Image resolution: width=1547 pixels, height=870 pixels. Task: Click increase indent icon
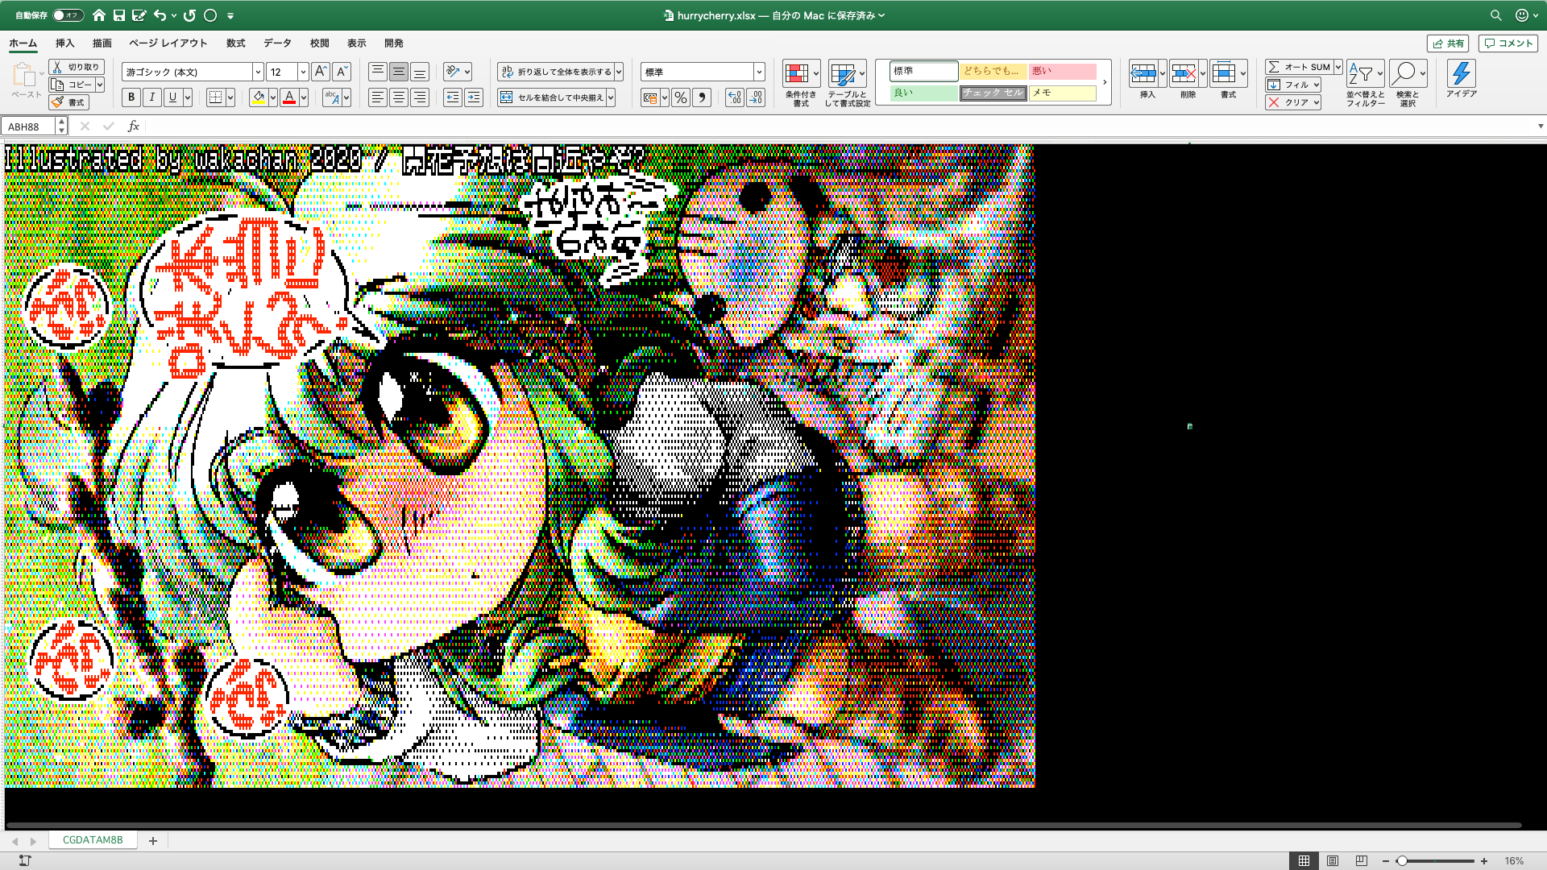tap(474, 97)
